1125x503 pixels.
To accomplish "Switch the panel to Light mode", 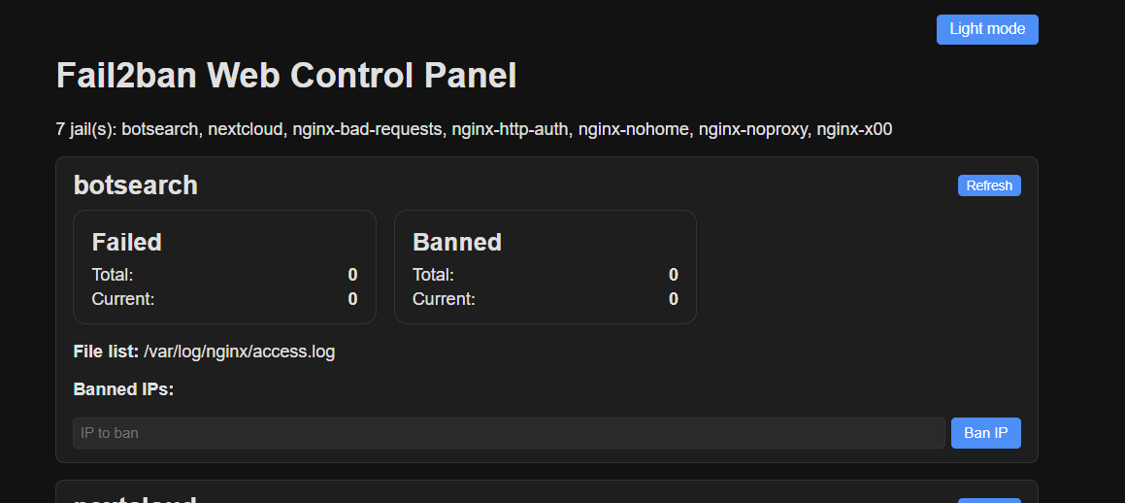I will point(986,29).
